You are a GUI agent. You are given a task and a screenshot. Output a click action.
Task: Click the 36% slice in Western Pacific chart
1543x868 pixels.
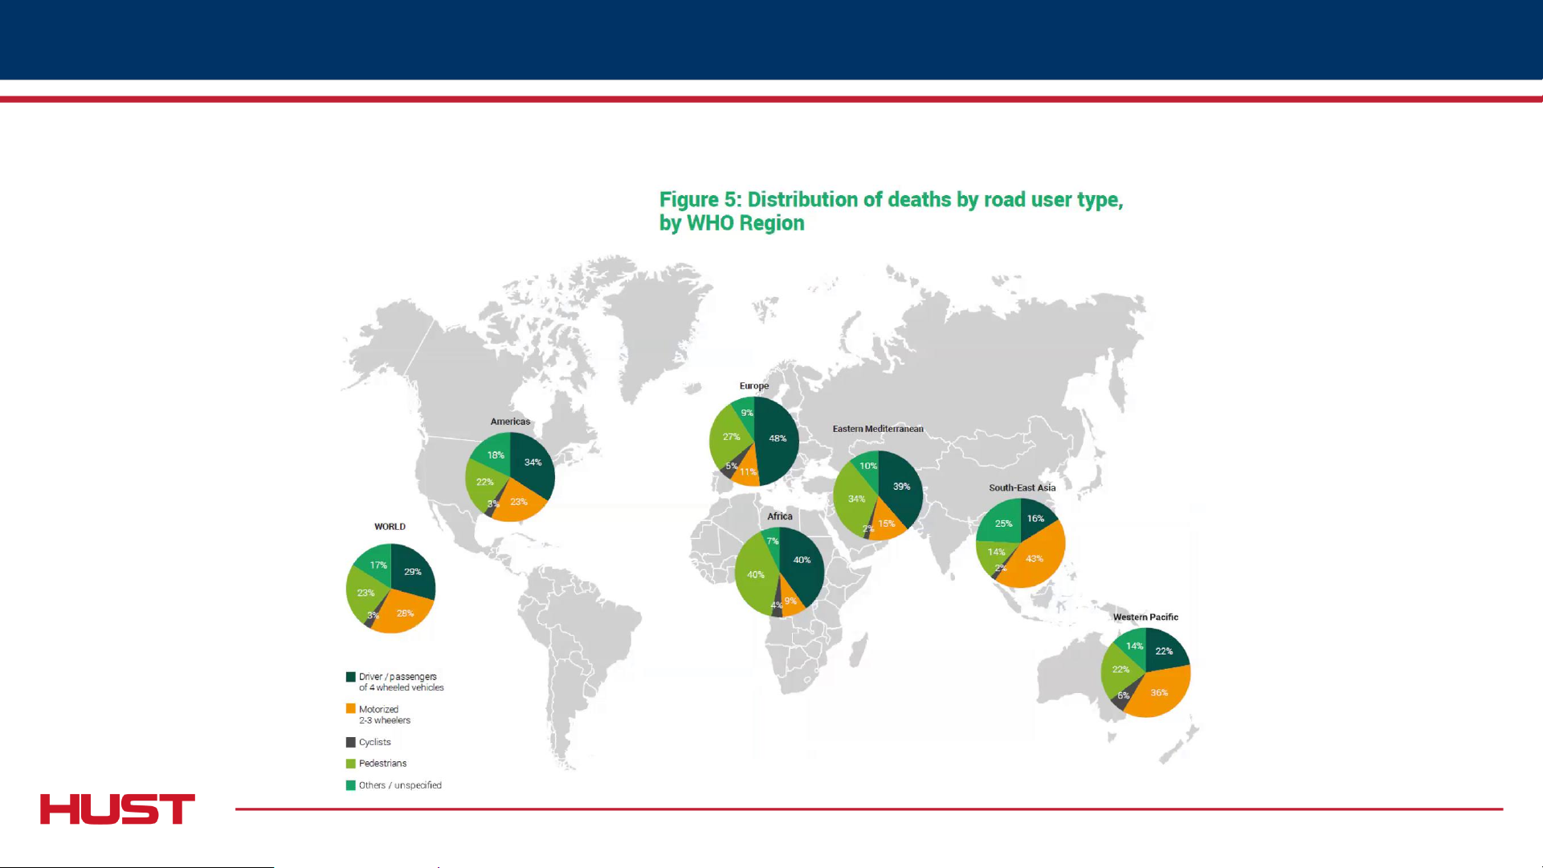coord(1160,694)
